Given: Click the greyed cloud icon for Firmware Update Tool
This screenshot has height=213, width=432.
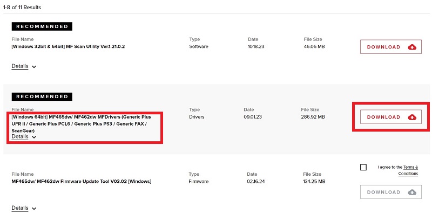Looking at the screenshot, I should pos(412,192).
